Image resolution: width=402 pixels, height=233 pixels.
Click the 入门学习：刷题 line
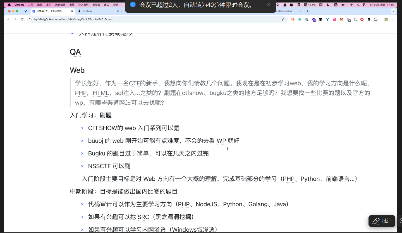[x=91, y=115]
